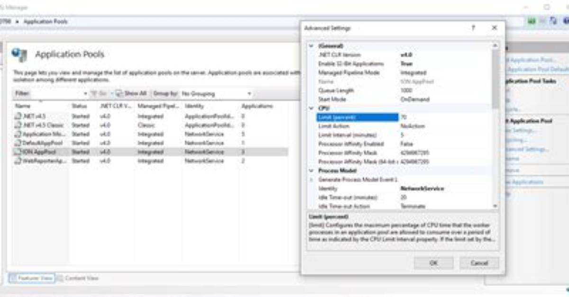Collapse the Process Model section

click(x=311, y=171)
